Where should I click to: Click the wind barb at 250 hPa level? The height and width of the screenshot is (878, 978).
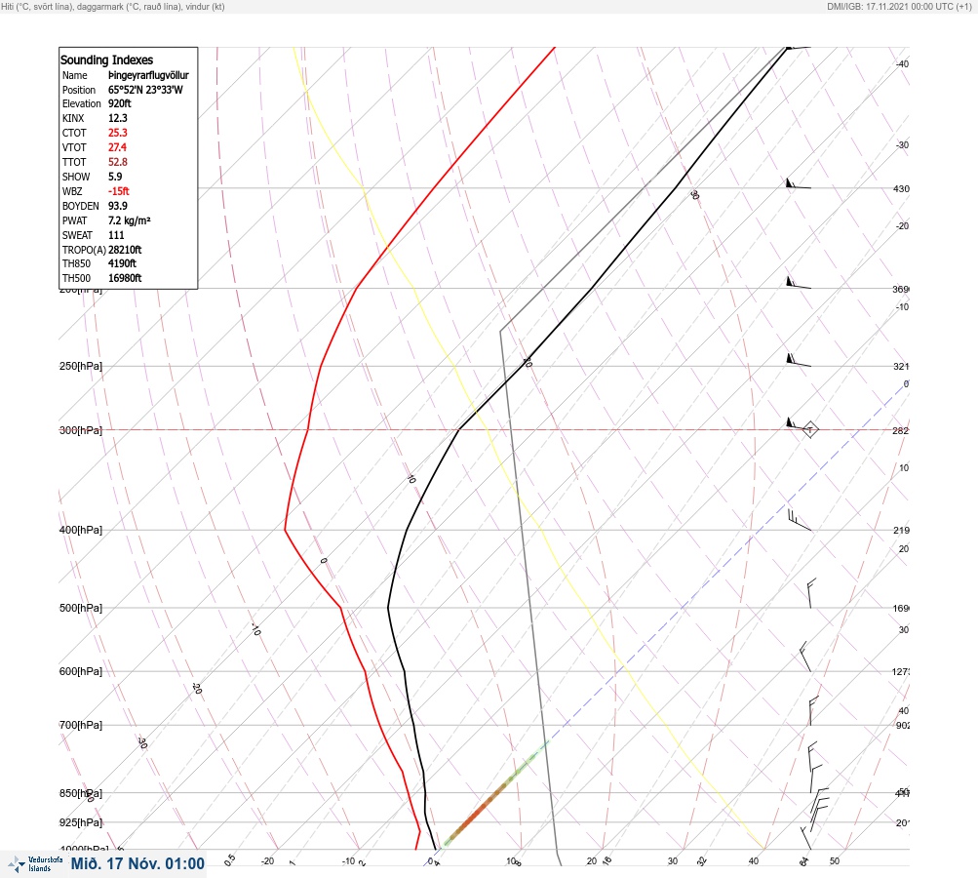pyautogui.click(x=799, y=360)
